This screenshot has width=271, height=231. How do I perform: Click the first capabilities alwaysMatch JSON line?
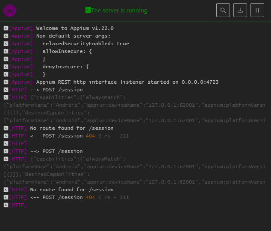tap(78, 97)
